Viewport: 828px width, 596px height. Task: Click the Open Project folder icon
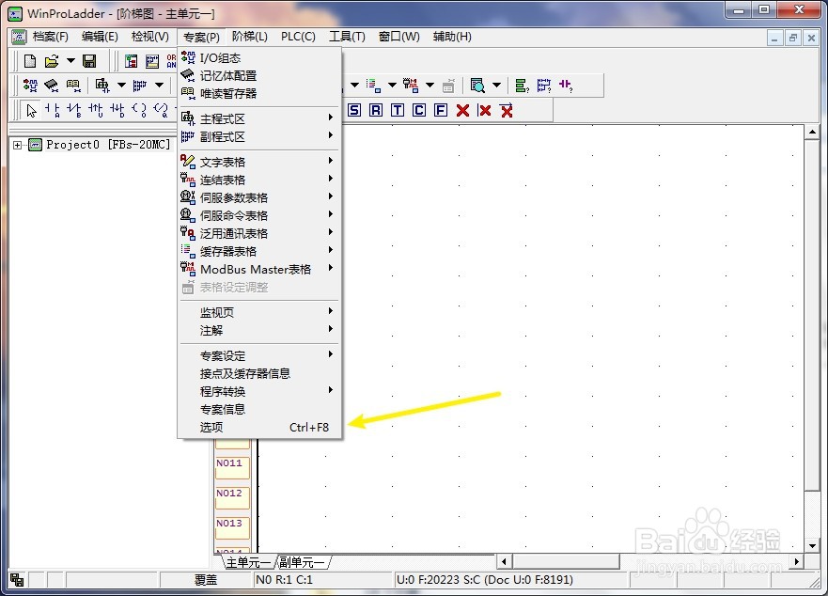[52, 61]
